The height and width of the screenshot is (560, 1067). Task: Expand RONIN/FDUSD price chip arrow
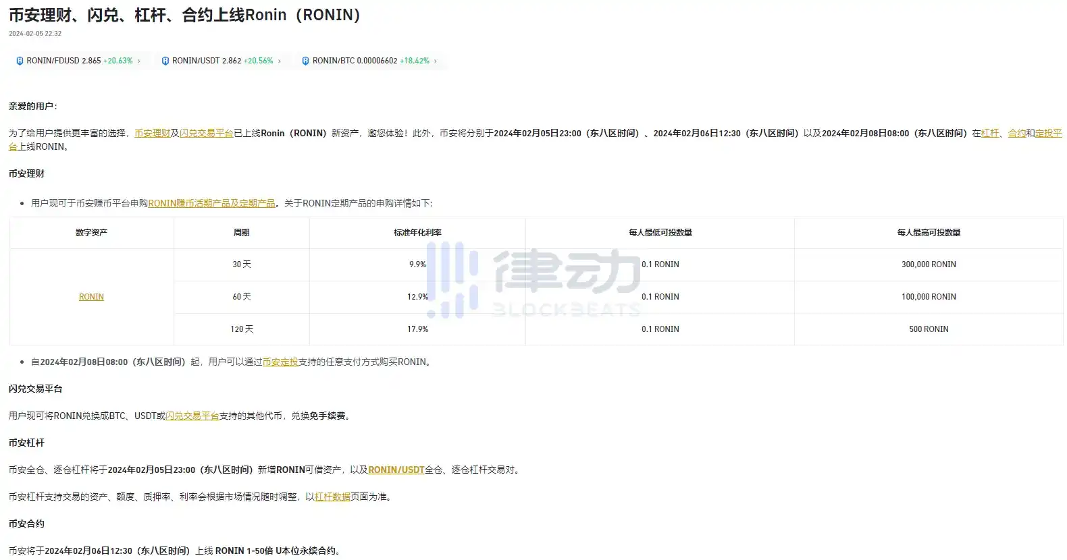tap(139, 61)
